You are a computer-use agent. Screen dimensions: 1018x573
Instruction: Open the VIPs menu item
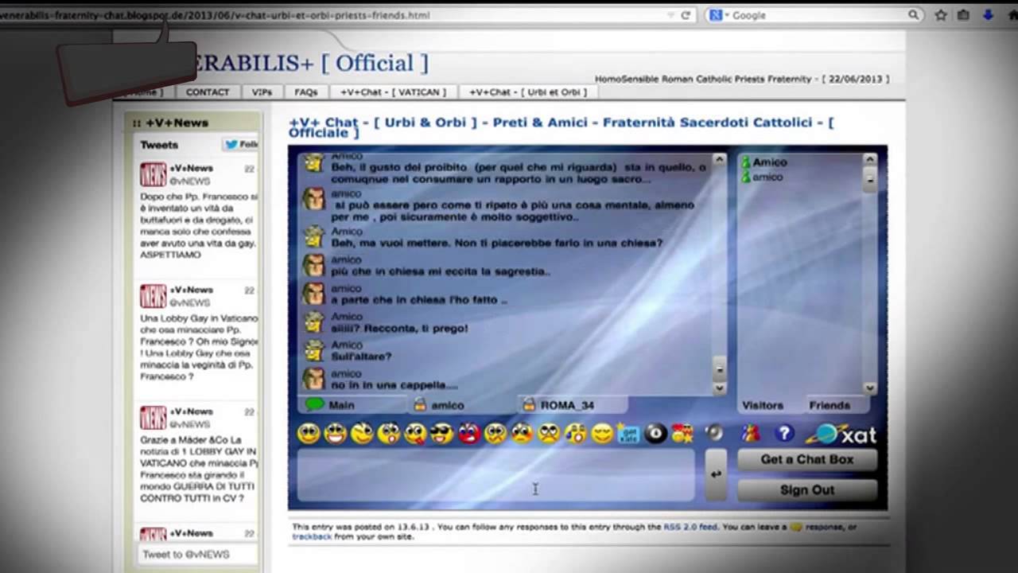262,92
